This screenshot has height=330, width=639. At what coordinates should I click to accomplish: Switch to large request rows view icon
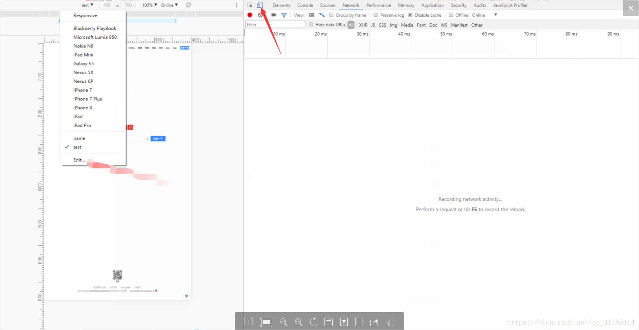click(311, 15)
